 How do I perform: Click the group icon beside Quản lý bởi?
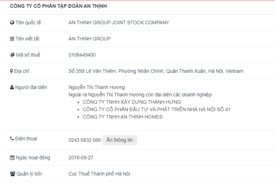13,174
